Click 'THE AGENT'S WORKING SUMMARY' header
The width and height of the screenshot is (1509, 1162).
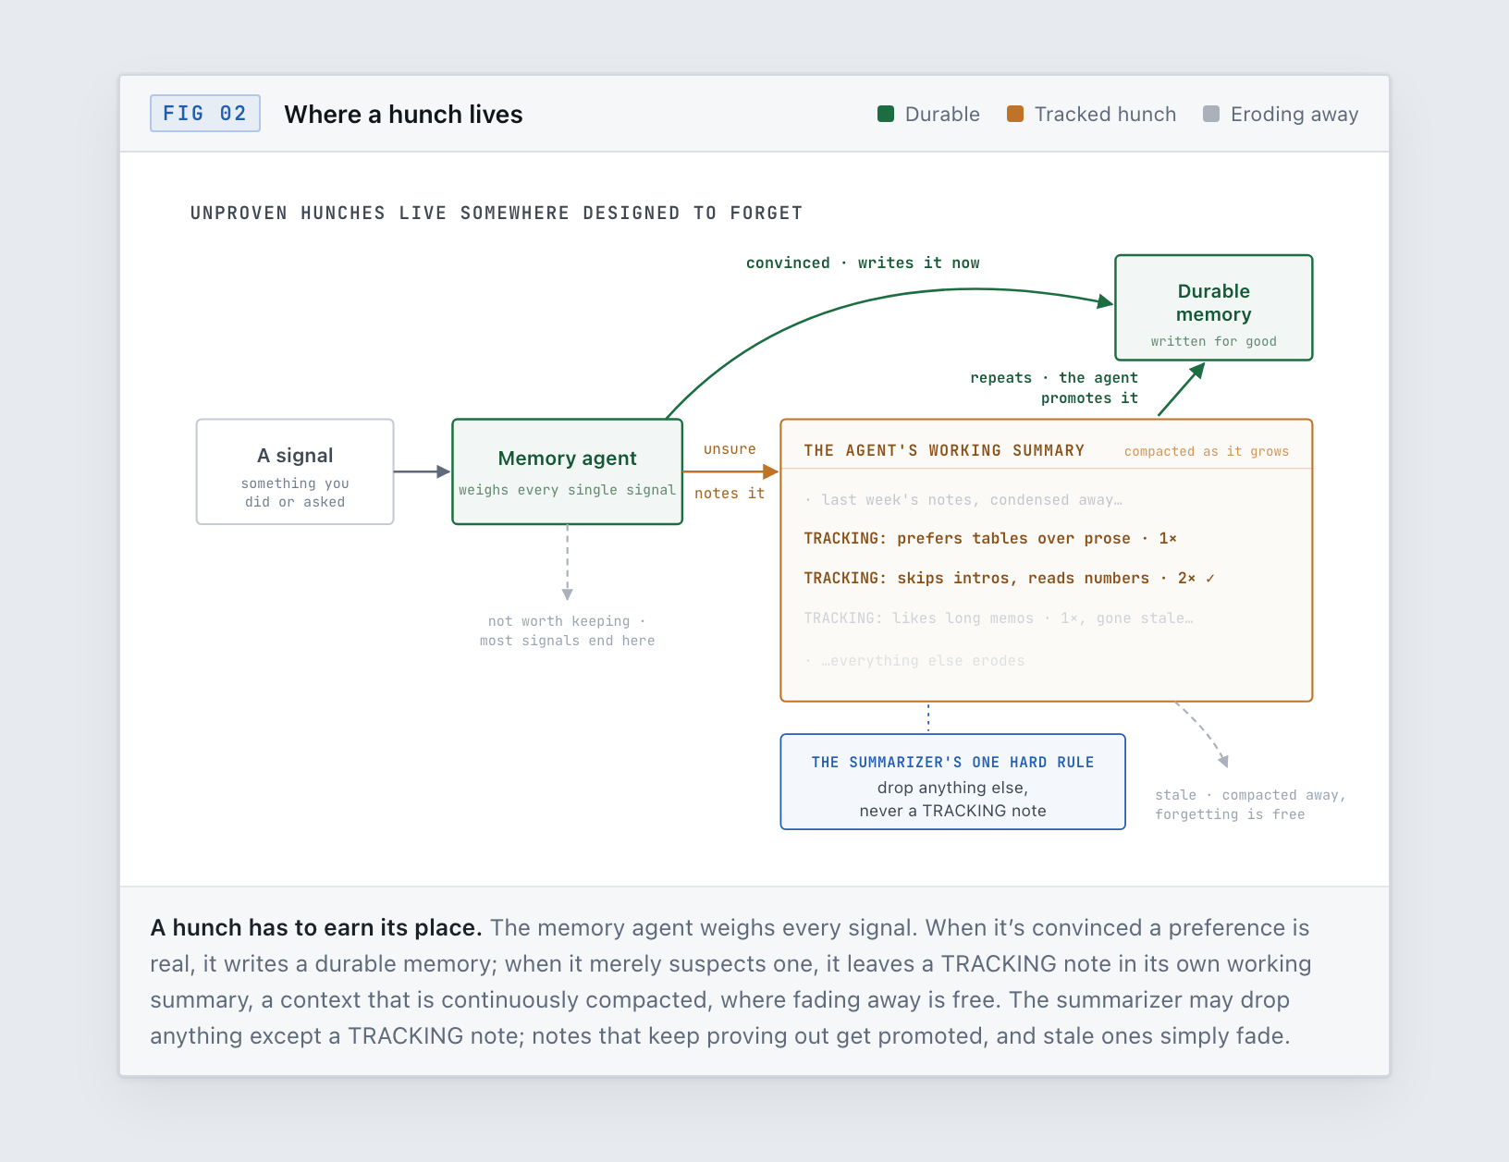click(x=944, y=451)
